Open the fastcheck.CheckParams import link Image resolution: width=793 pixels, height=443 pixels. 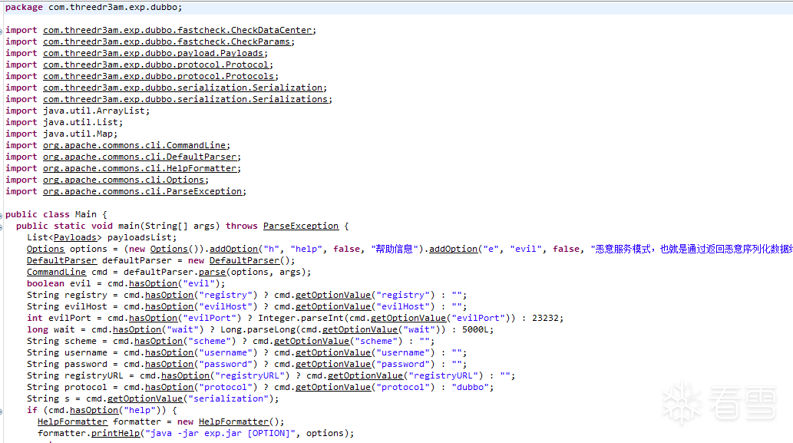click(167, 42)
